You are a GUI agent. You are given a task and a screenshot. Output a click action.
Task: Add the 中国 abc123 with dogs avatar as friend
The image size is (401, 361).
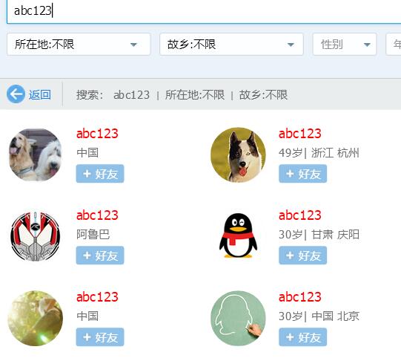point(100,174)
